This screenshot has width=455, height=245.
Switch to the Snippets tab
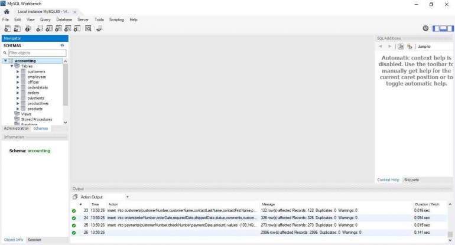411,179
